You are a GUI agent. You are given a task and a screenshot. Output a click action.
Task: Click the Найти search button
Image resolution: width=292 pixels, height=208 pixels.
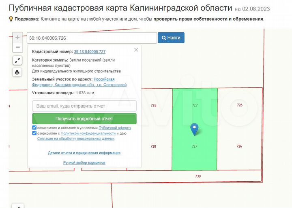point(171,38)
